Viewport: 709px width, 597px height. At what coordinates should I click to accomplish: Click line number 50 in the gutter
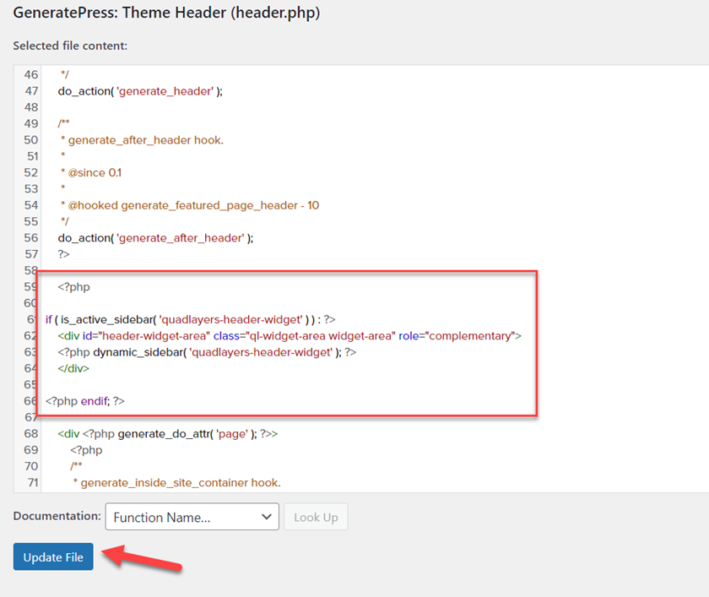pos(31,140)
